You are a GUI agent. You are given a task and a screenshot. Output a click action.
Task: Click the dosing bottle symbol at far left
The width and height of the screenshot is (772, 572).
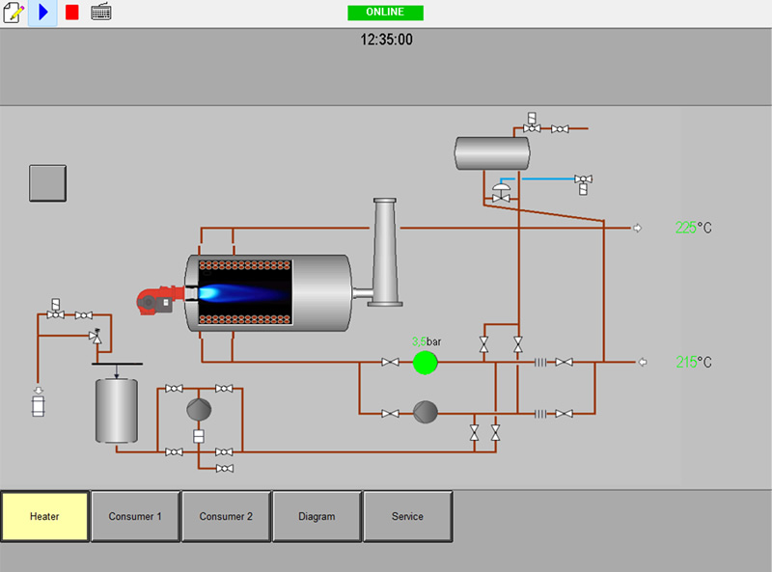coord(37,405)
